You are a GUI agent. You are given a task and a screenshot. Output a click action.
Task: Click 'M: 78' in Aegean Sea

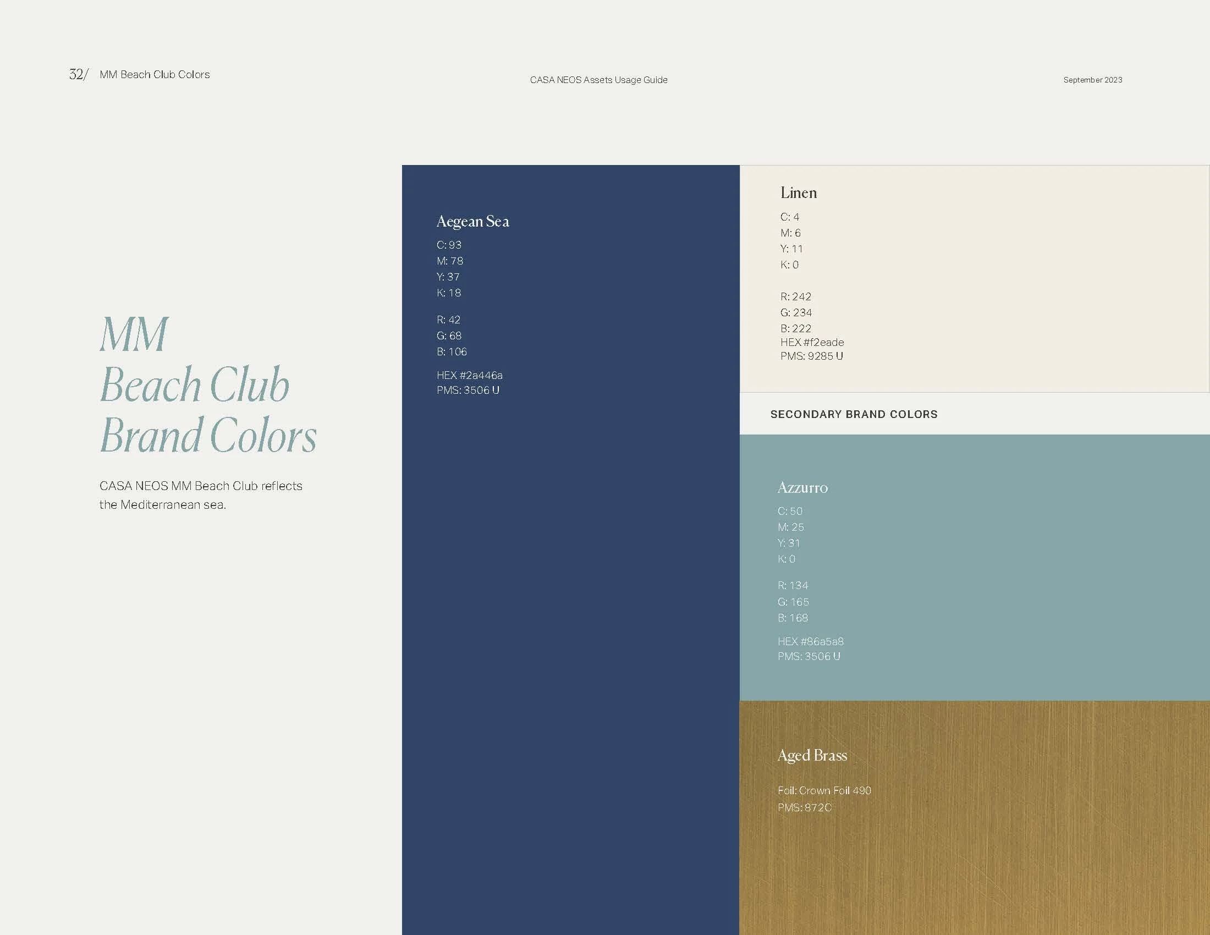tap(449, 261)
